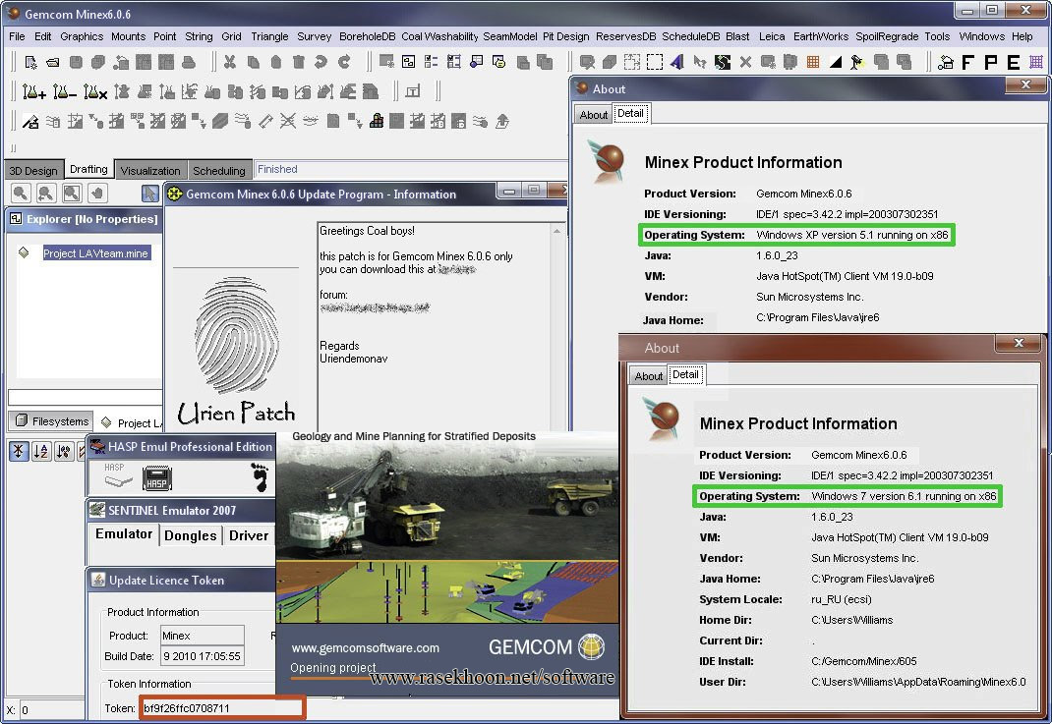
Task: Click the Save disk toolbar icon
Action: click(x=76, y=62)
